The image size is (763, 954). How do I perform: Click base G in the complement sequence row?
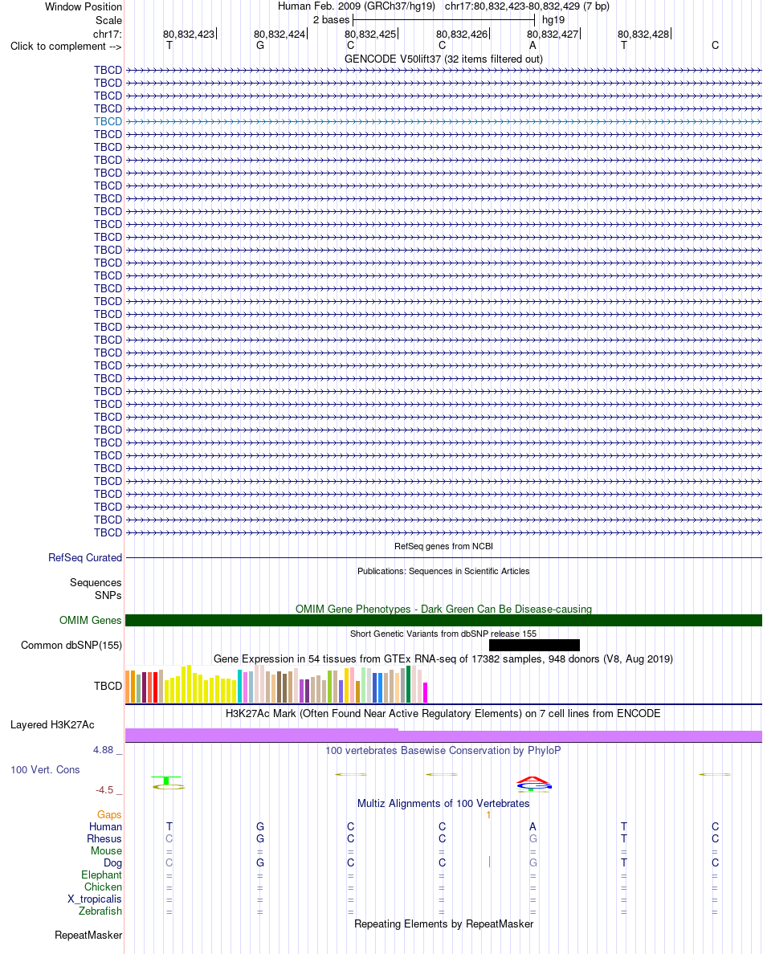click(x=259, y=46)
